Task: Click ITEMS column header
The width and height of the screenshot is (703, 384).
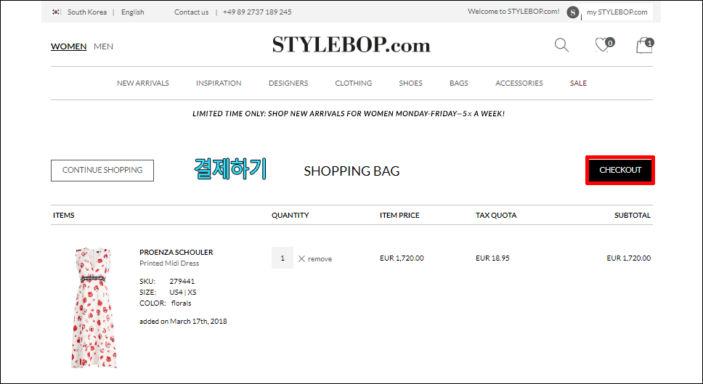Action: click(64, 216)
